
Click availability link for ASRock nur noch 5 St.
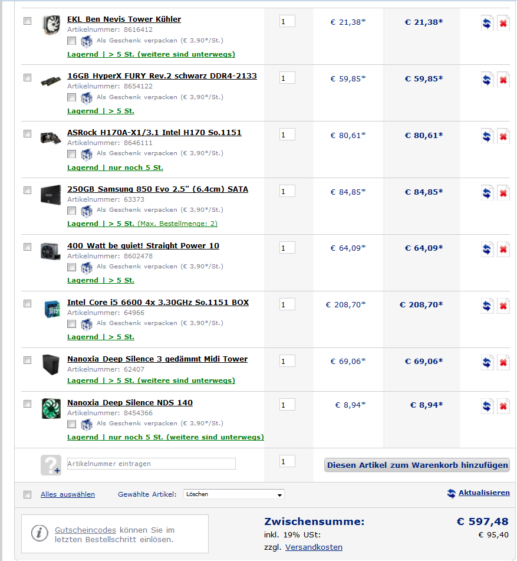coord(115,168)
